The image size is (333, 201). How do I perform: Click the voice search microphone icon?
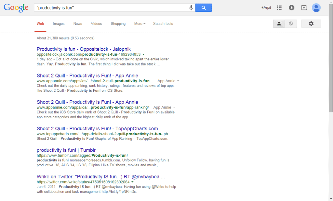[191, 7]
